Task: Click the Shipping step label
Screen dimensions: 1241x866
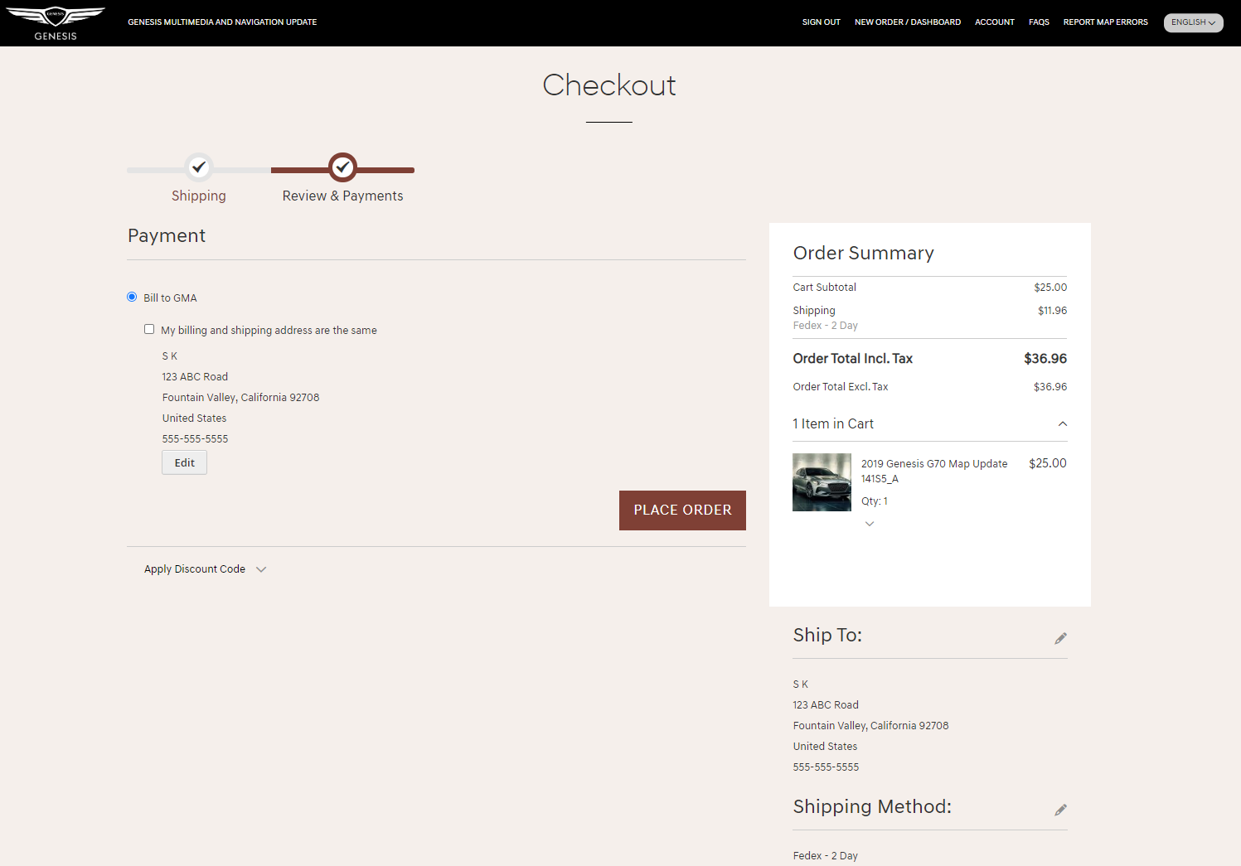Action: (x=199, y=196)
